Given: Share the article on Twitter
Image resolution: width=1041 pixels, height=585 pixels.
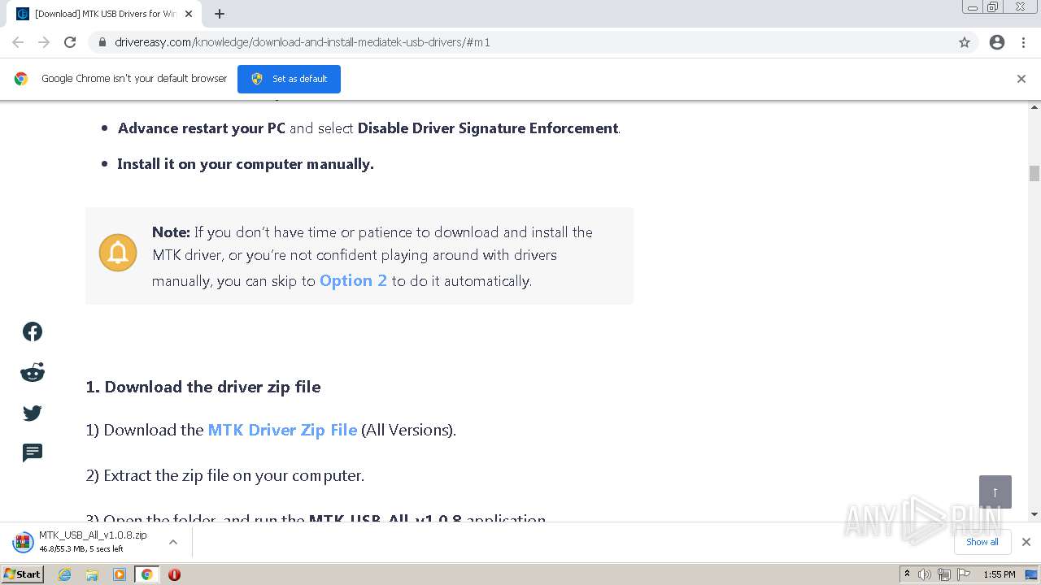Looking at the screenshot, I should tap(33, 414).
